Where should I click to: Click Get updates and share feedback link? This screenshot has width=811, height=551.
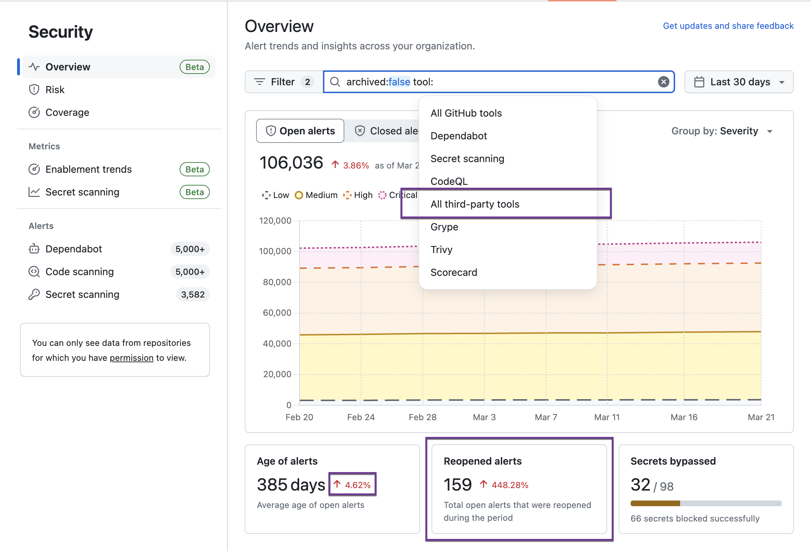(728, 25)
